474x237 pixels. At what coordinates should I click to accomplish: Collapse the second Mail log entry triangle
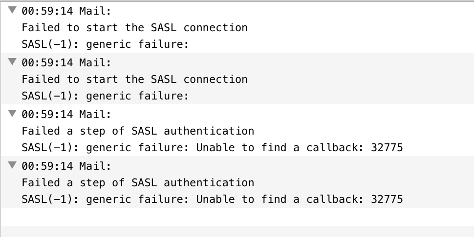pyautogui.click(x=12, y=61)
